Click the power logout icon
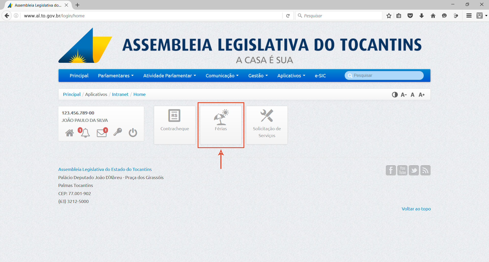 click(x=133, y=133)
